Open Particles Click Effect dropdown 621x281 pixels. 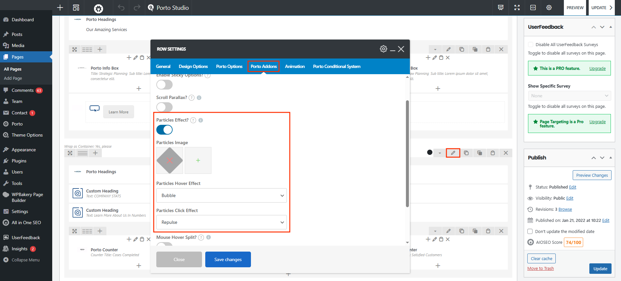pyautogui.click(x=222, y=222)
